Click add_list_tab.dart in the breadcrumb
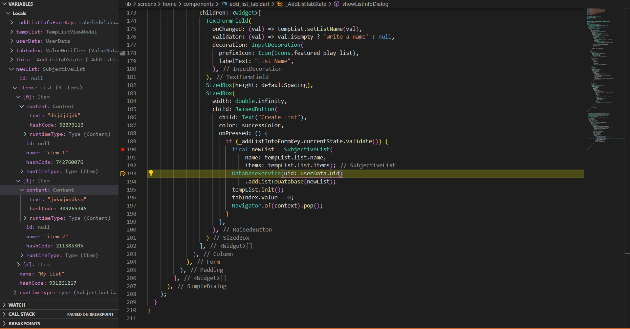630x329 pixels. pos(249,4)
